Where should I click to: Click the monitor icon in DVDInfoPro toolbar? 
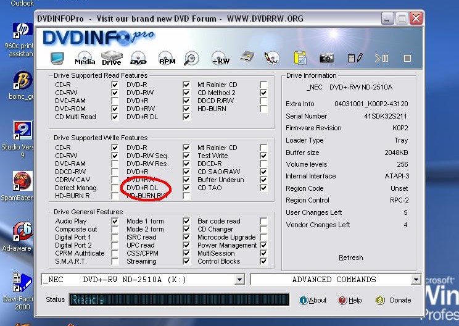click(57, 58)
